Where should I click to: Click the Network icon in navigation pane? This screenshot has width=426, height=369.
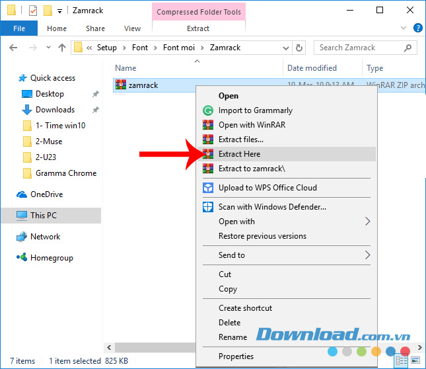click(x=22, y=237)
